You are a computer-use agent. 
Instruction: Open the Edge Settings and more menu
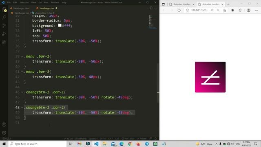(x=257, y=10)
